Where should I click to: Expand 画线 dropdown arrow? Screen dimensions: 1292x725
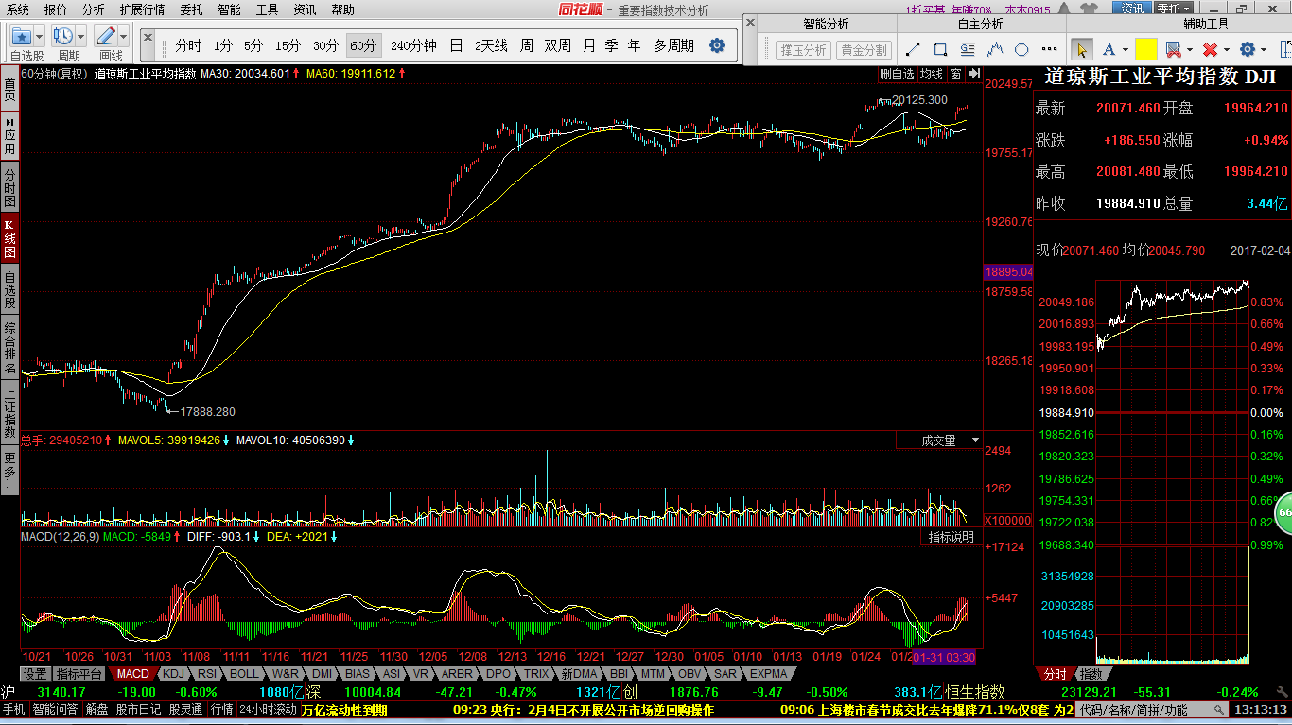(124, 37)
